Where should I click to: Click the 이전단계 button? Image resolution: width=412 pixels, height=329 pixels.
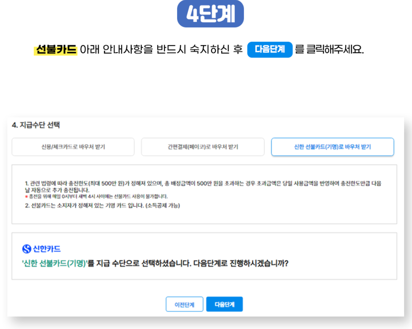point(185,304)
